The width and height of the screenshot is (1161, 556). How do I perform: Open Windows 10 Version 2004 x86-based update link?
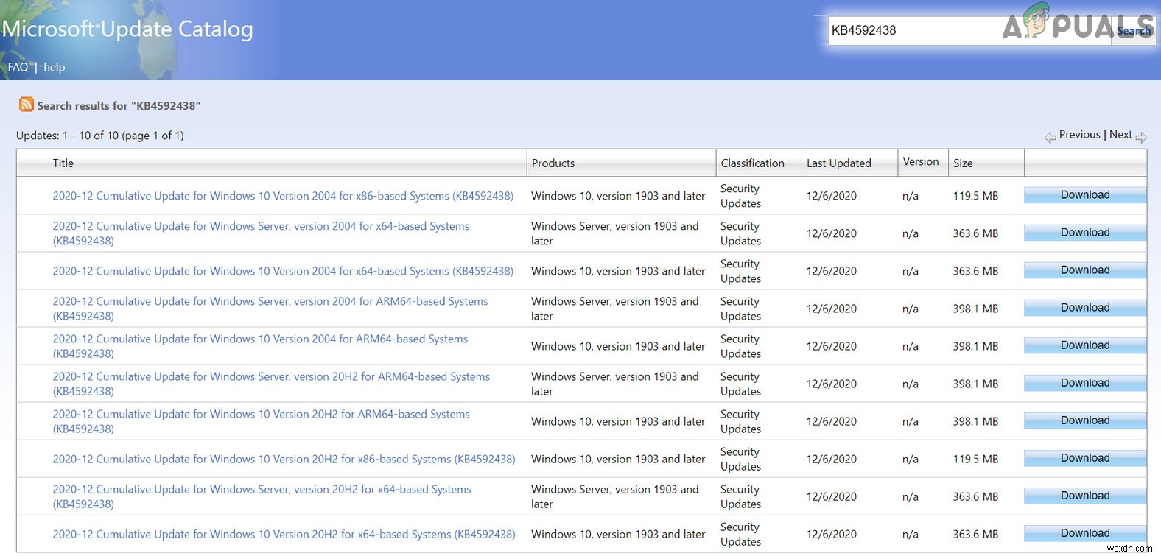point(283,196)
